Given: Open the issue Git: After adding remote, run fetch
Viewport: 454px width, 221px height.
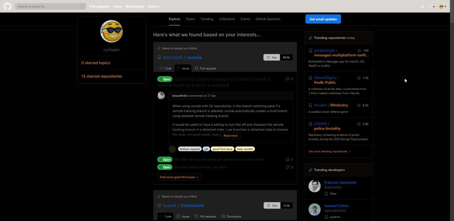Looking at the screenshot, I should coord(200,167).
